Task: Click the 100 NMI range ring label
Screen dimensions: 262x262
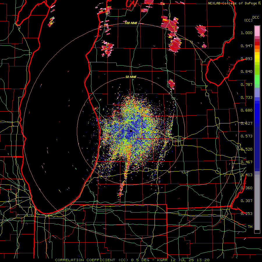Action: click(131, 23)
